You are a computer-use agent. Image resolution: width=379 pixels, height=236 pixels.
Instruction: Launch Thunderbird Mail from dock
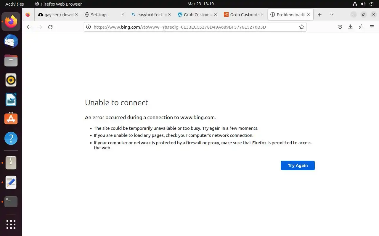[x=11, y=41]
